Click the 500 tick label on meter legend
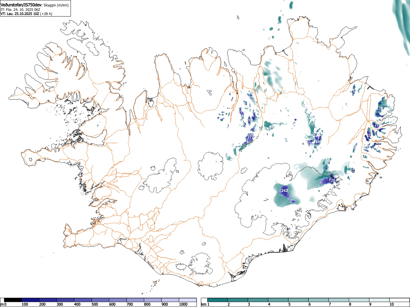 click(94, 304)
